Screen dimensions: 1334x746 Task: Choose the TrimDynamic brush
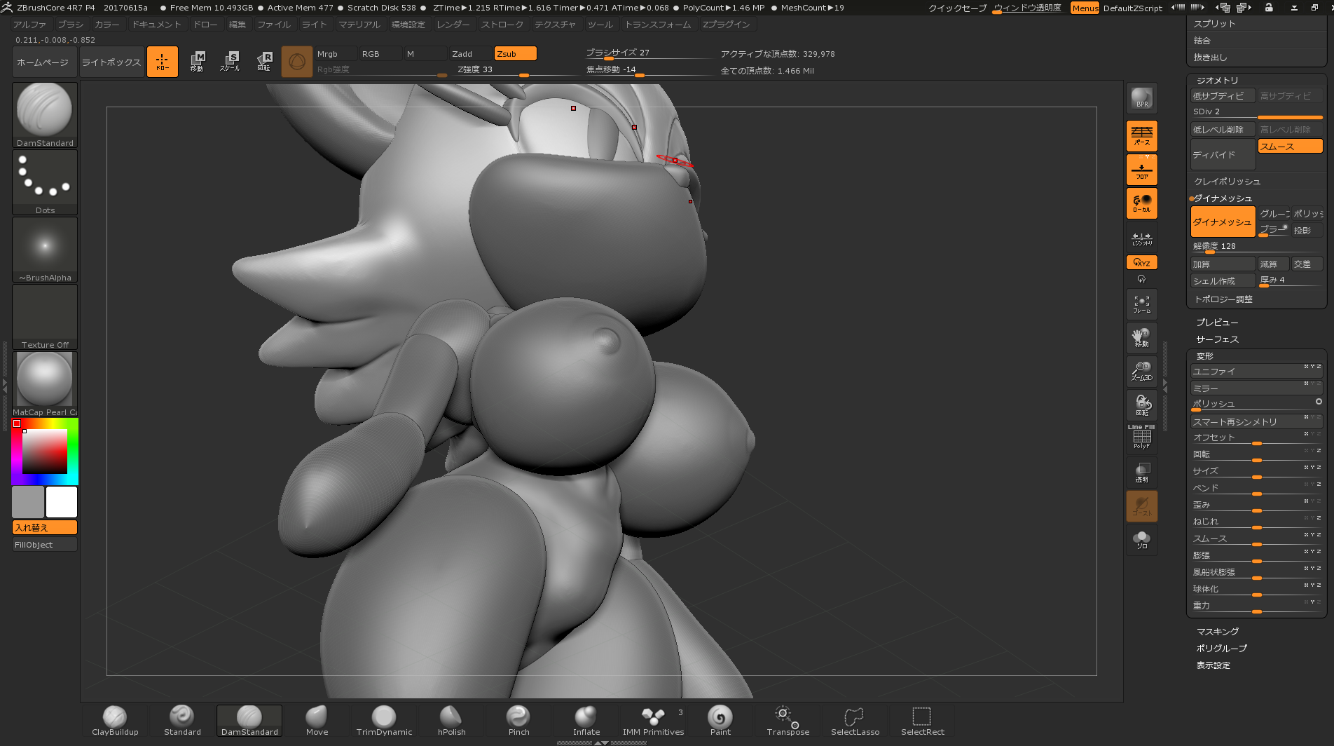click(384, 720)
